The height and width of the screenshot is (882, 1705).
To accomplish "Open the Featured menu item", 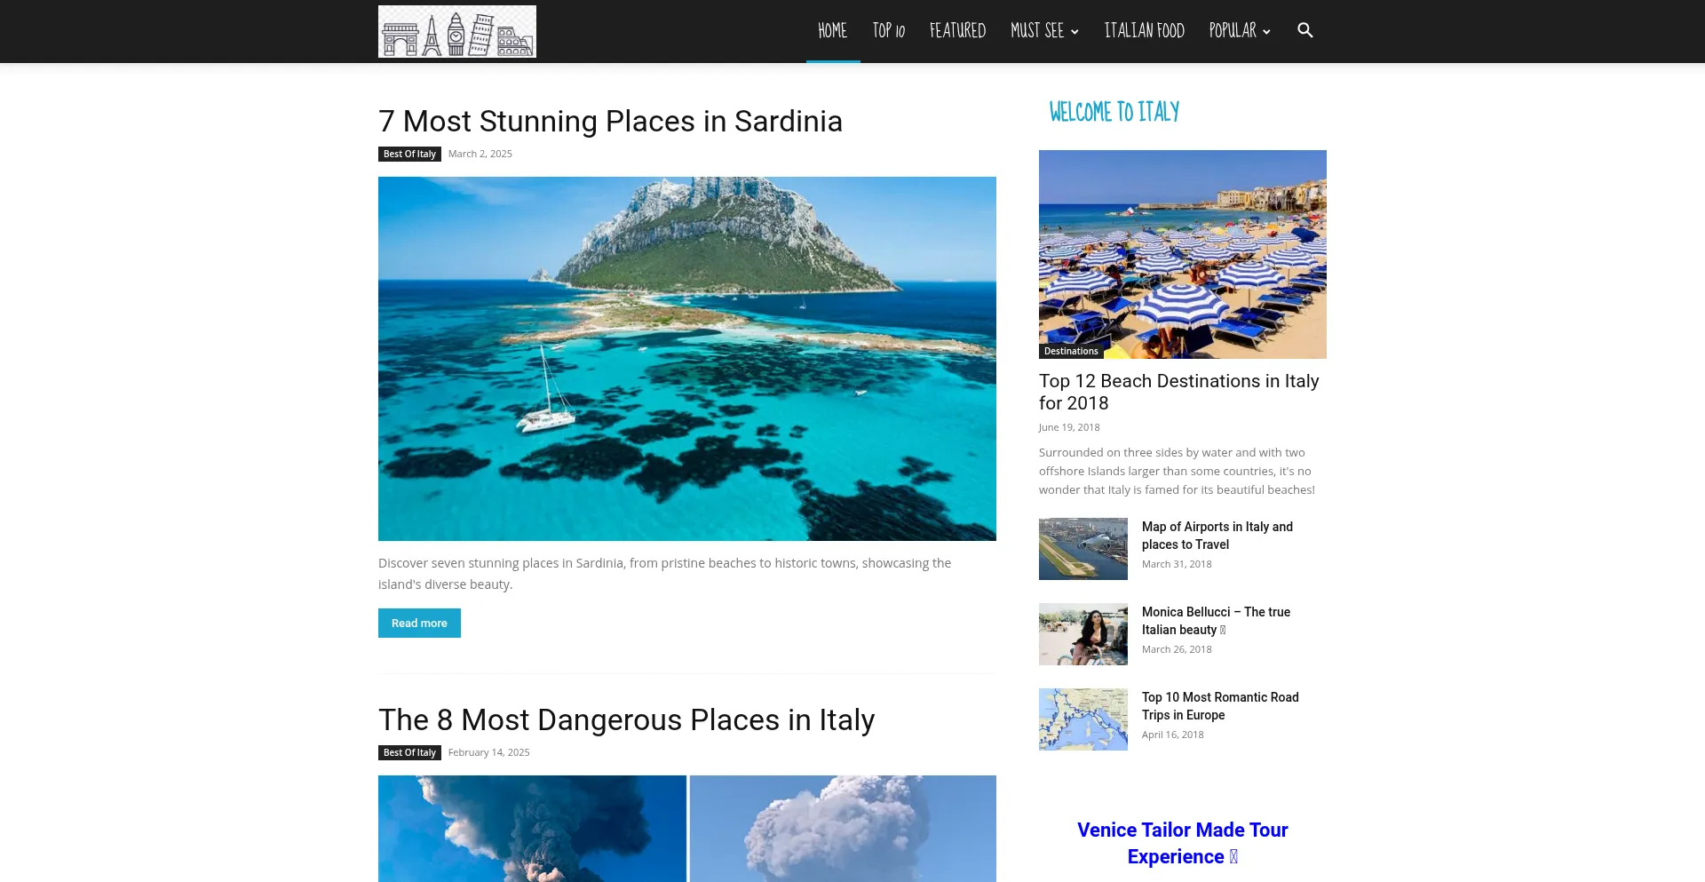I will (x=957, y=31).
